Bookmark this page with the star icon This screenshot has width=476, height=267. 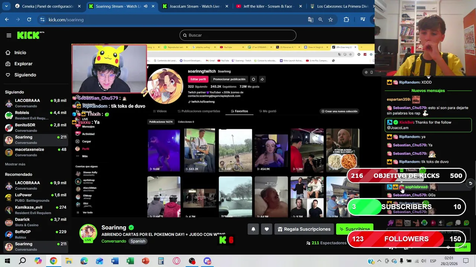(330, 20)
